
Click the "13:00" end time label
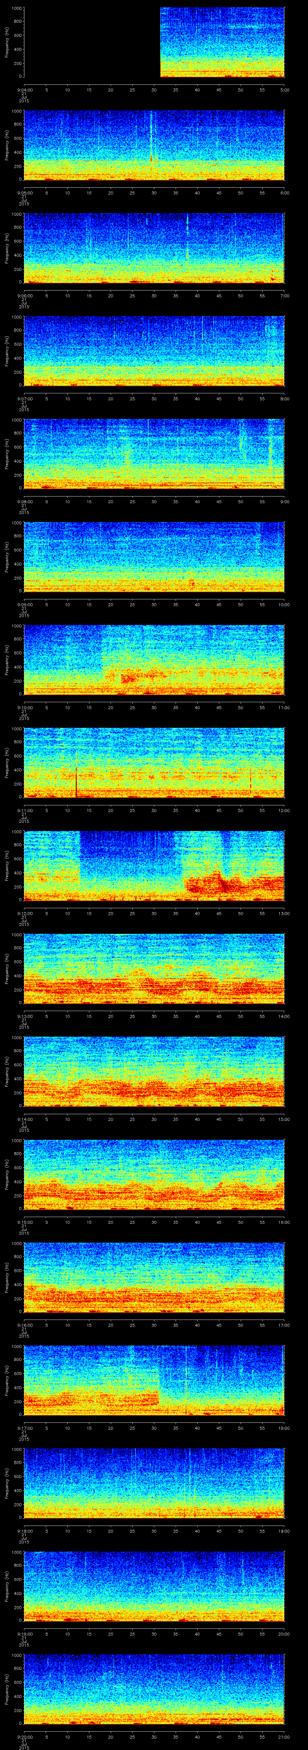pos(284,913)
